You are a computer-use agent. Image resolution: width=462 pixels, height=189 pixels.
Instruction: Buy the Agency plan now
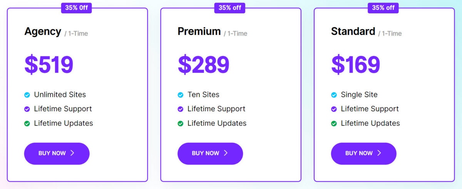(x=57, y=153)
